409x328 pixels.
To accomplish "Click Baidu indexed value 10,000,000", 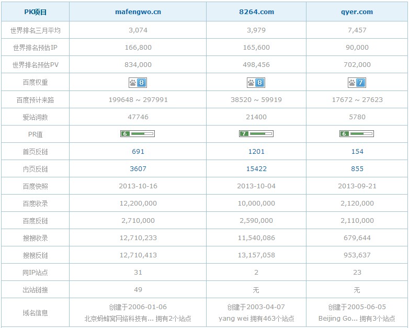I will [x=256, y=203].
